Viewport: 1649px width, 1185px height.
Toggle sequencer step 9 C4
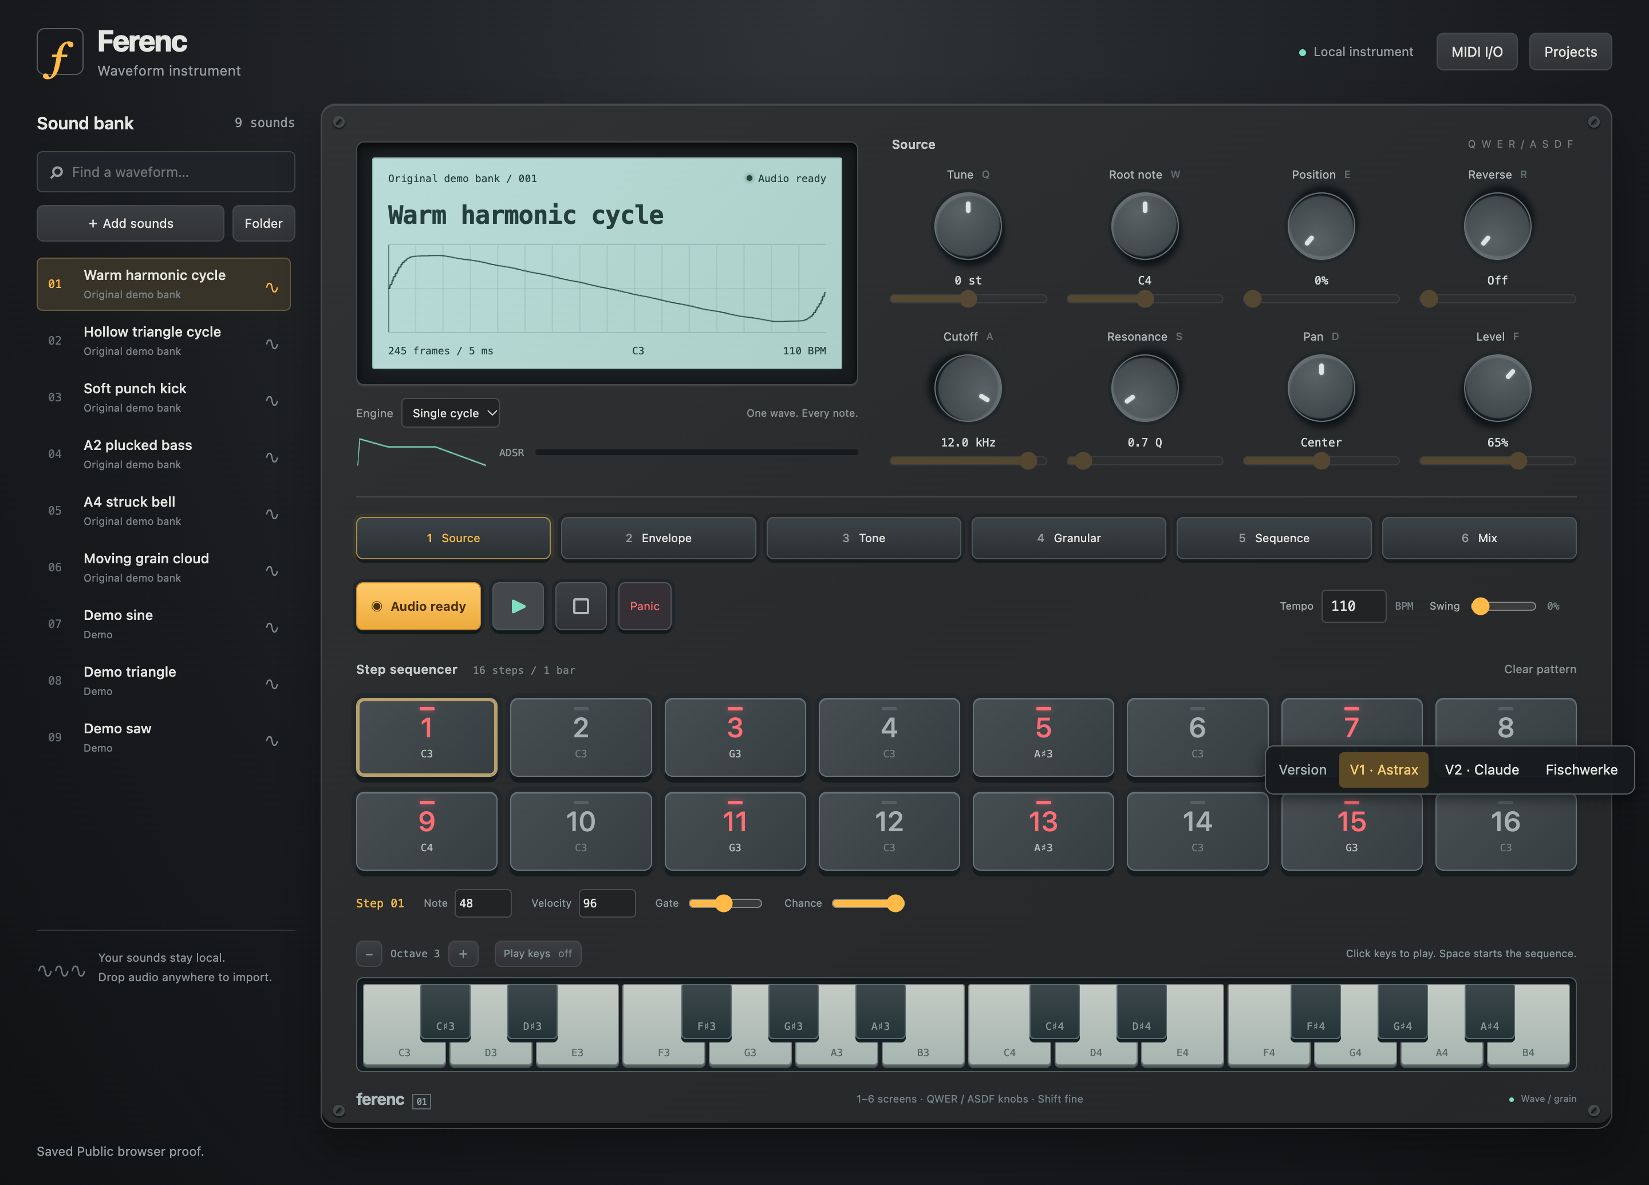click(x=427, y=831)
